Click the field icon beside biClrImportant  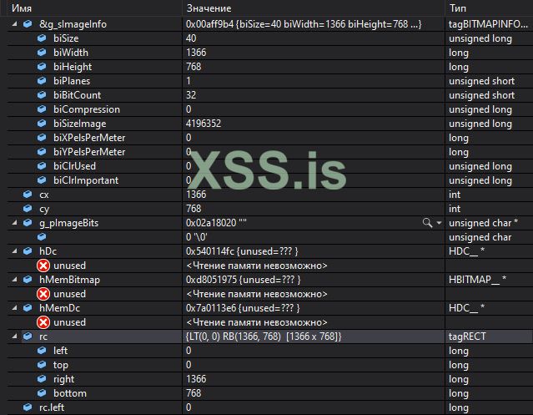click(x=42, y=180)
